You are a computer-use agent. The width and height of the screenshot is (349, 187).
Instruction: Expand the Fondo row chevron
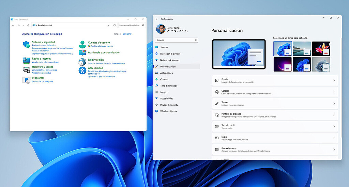(334, 80)
